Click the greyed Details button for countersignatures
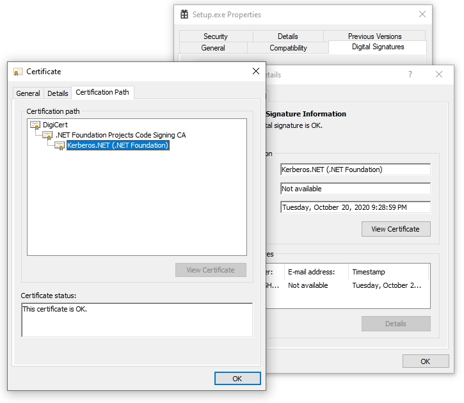The width and height of the screenshot is (464, 403). coord(396,324)
